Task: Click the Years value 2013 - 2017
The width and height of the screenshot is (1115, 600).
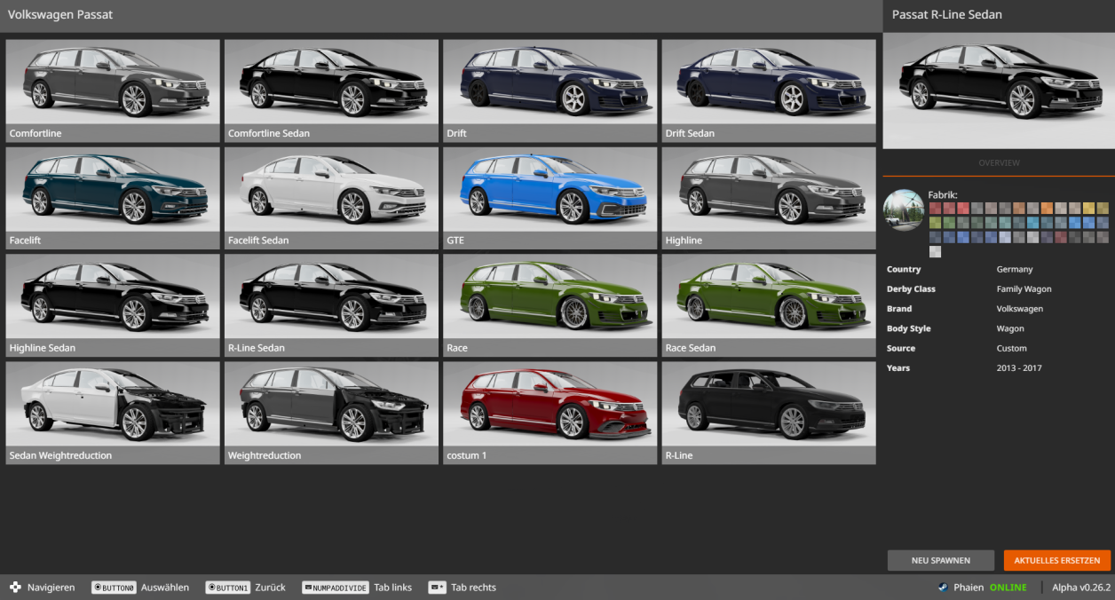Action: [x=1019, y=367]
